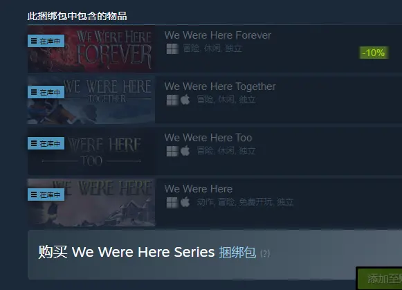Click Apple icon under the We Were Here title
The height and width of the screenshot is (290, 402).
point(185,202)
